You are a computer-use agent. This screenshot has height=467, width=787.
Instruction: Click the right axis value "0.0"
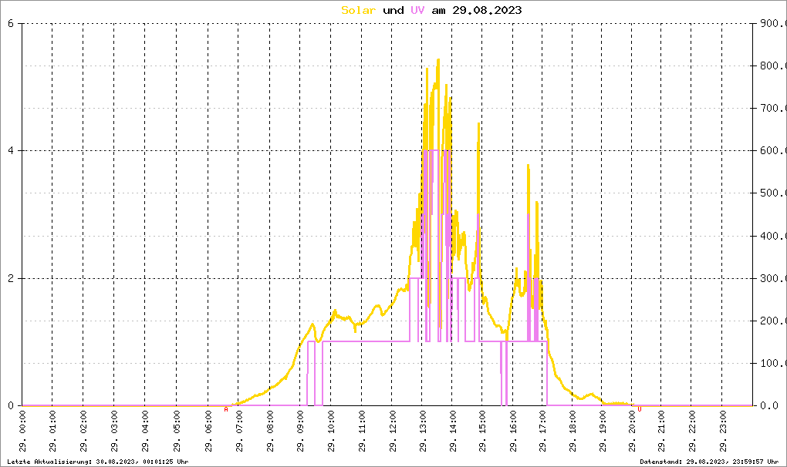pyautogui.click(x=771, y=406)
